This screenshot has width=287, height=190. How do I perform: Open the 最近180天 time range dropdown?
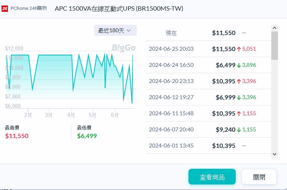pyautogui.click(x=115, y=30)
